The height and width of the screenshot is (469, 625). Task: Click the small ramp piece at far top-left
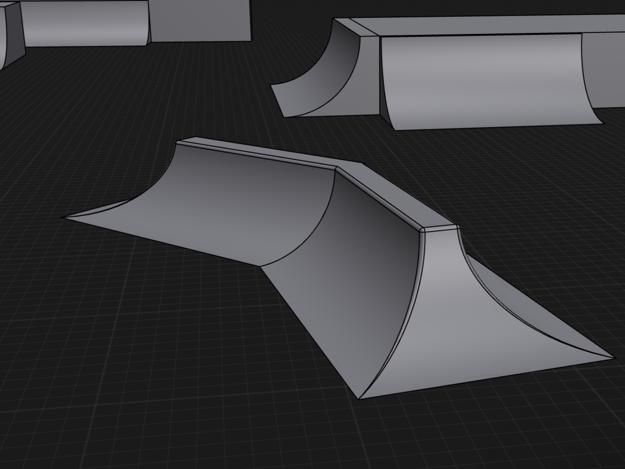[10, 34]
